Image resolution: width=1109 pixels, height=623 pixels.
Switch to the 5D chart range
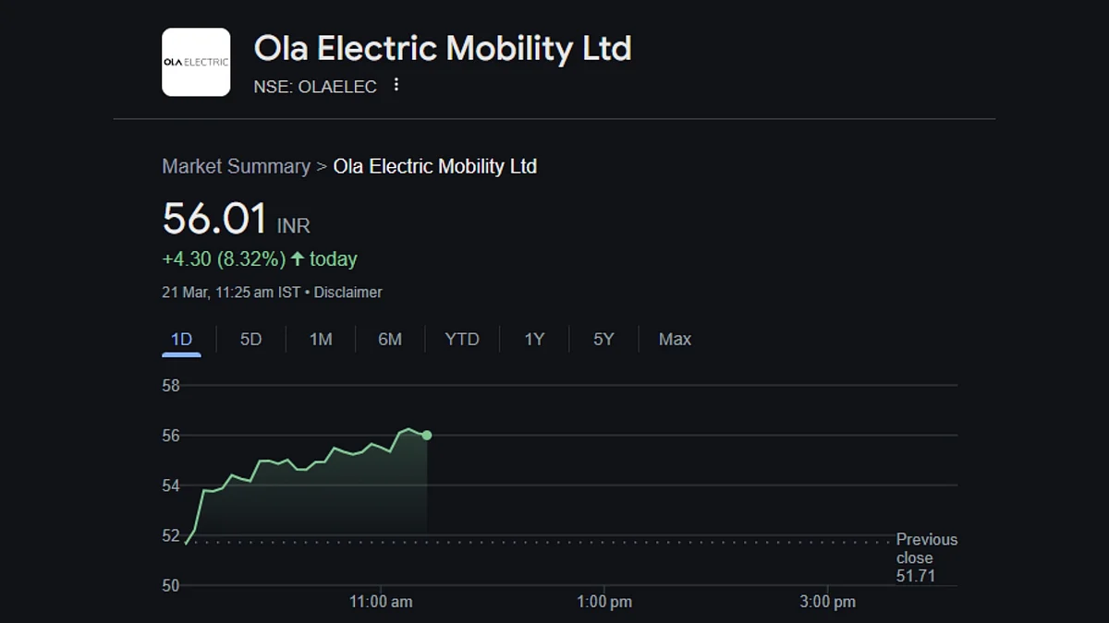click(251, 340)
